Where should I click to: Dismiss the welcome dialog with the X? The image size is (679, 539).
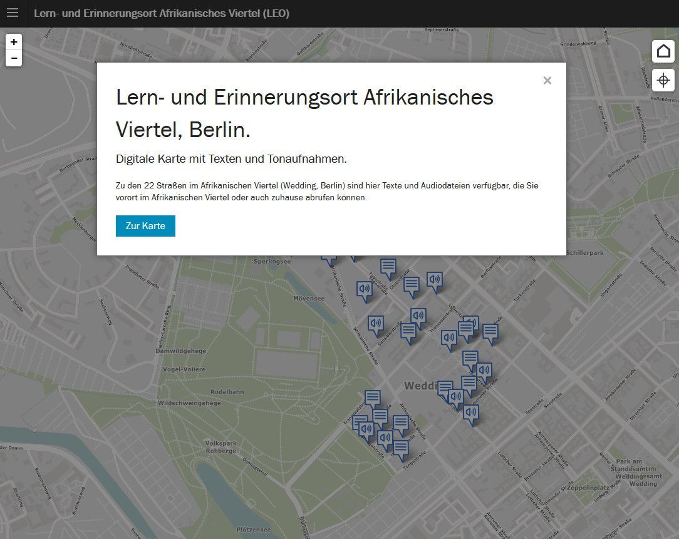[x=547, y=80]
